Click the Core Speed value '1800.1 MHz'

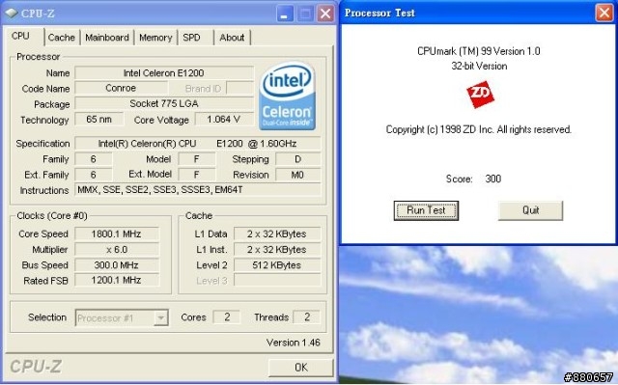(x=117, y=234)
